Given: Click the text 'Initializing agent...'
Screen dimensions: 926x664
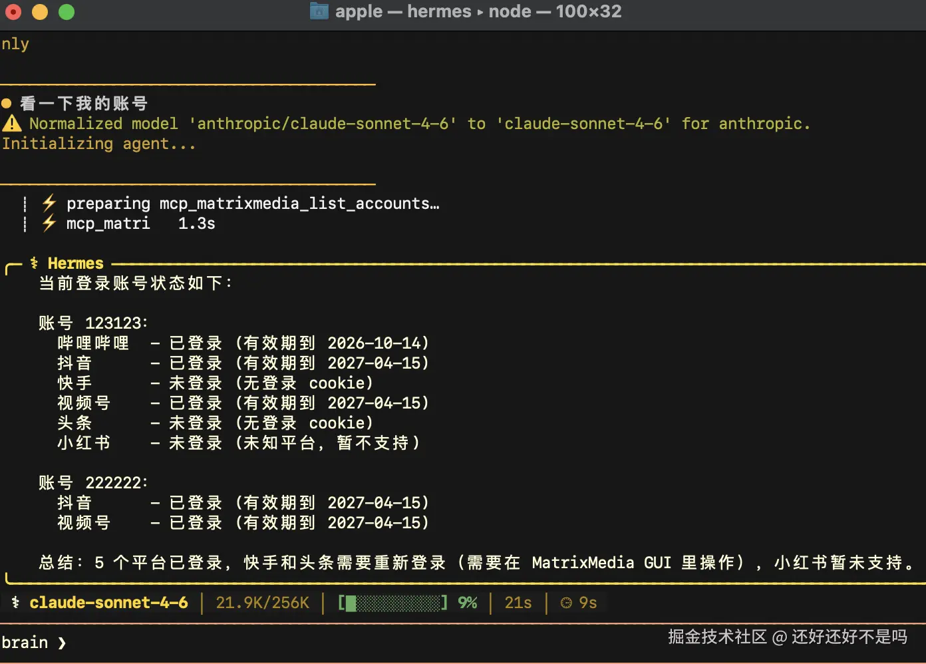Looking at the screenshot, I should (x=98, y=144).
